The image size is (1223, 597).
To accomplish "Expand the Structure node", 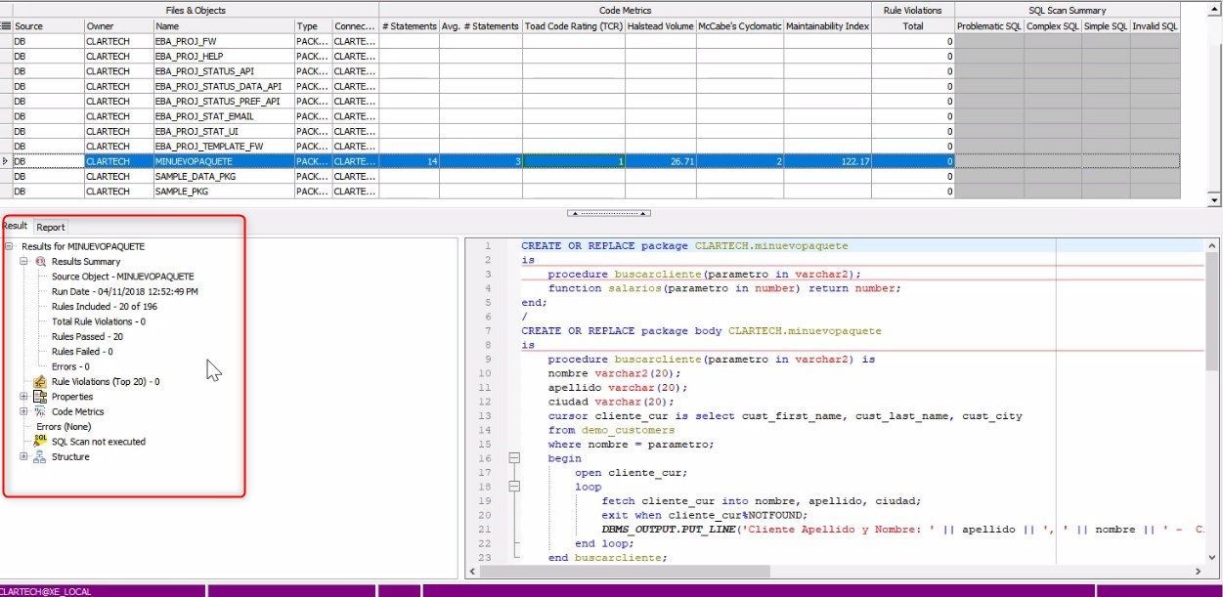I will (24, 456).
